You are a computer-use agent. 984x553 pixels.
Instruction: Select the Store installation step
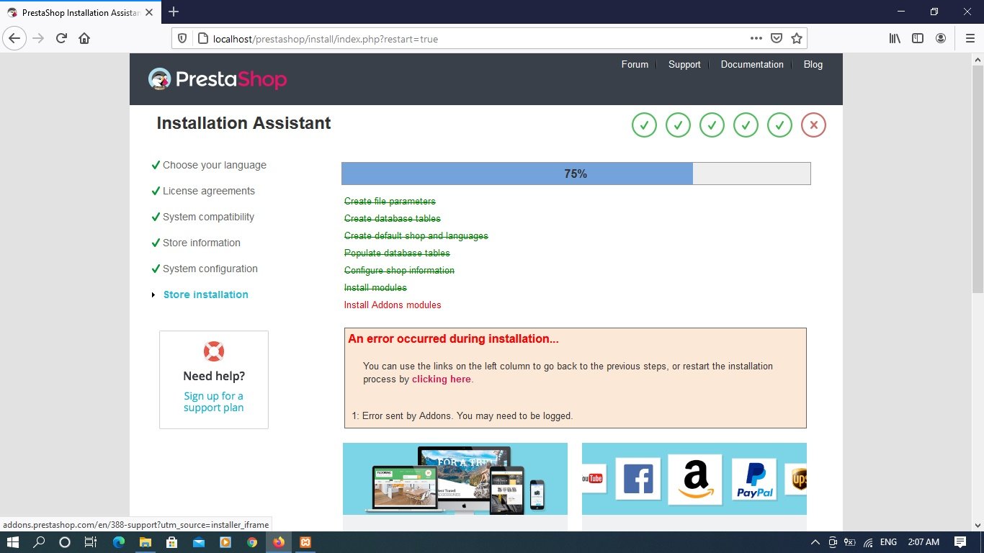coord(206,295)
